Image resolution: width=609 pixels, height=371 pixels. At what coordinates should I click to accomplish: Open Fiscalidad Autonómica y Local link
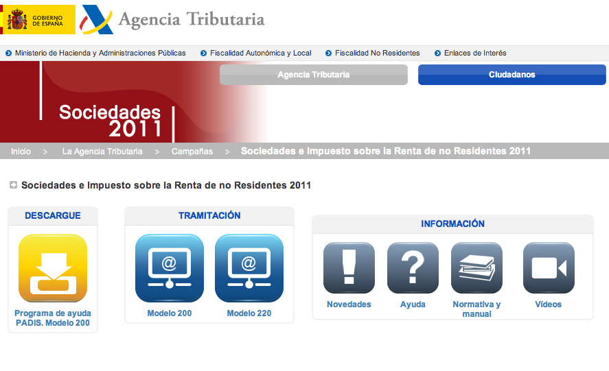click(x=260, y=53)
